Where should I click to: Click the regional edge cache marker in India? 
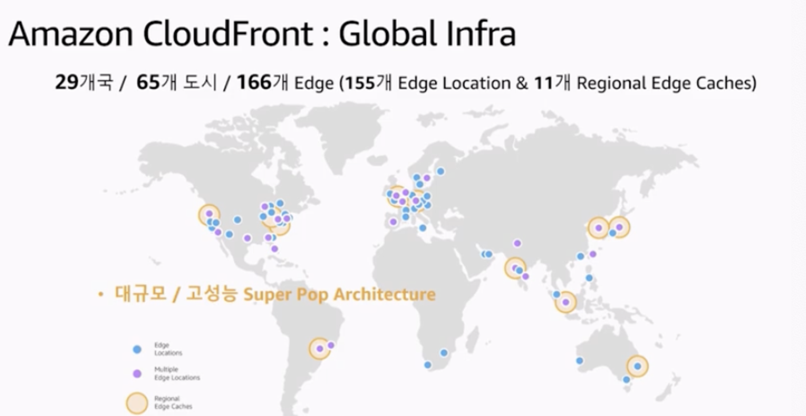point(515,268)
